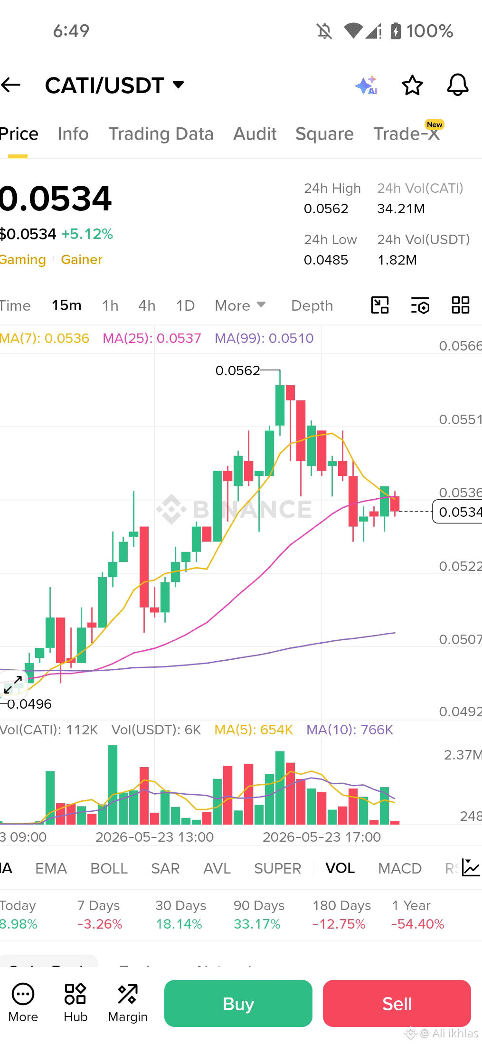Viewport: 482px width, 1045px height.
Task: Tap the Gaming category tag
Action: 23,259
